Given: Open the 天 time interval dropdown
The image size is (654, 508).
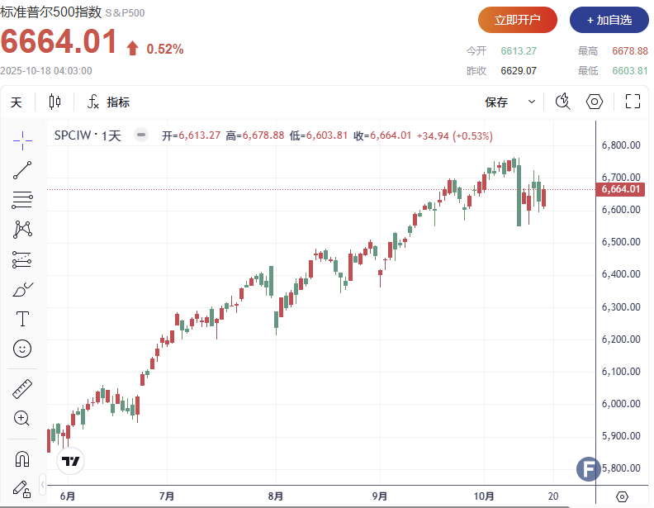Looking at the screenshot, I should (17, 102).
